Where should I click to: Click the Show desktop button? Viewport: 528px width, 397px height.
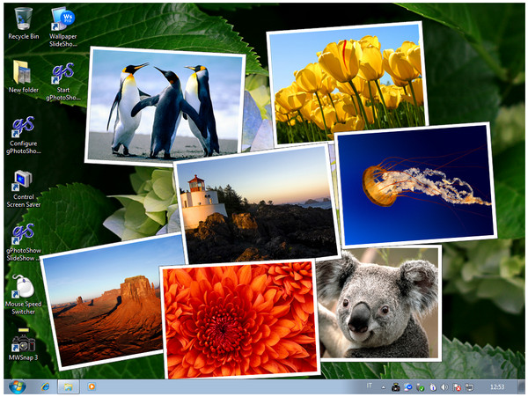click(x=524, y=387)
